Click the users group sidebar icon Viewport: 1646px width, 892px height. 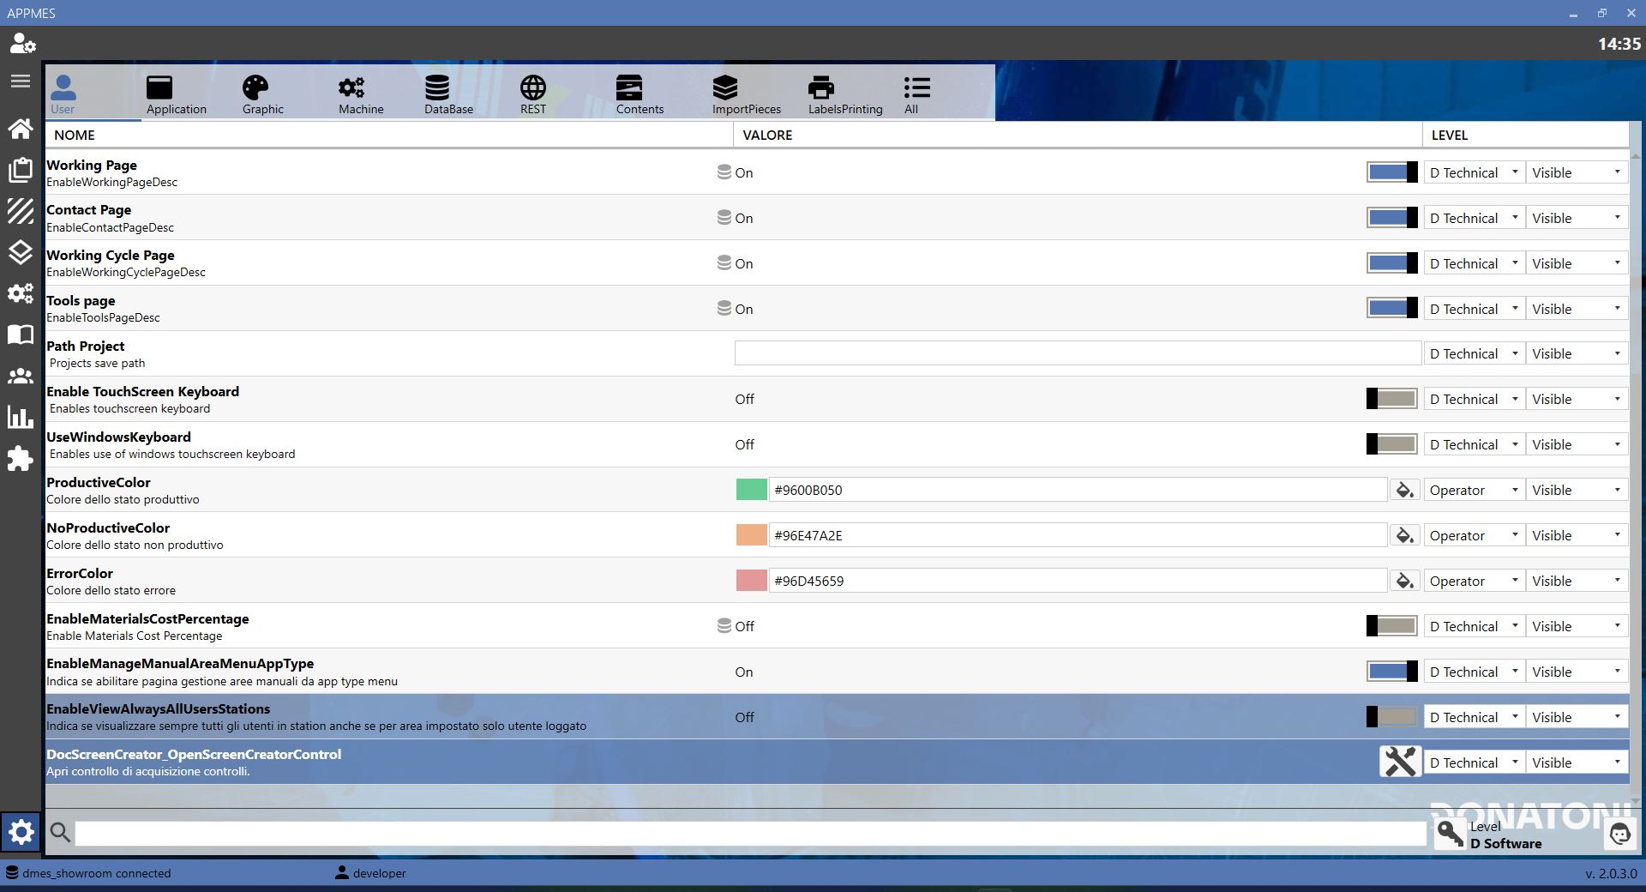[21, 376]
